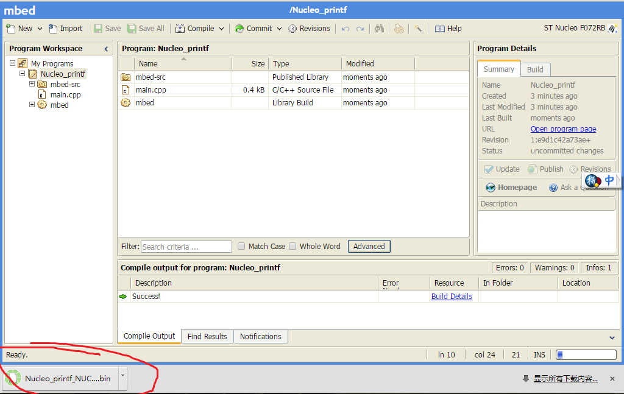The height and width of the screenshot is (394, 624).
Task: Open the New dropdown arrow
Action: click(x=40, y=29)
